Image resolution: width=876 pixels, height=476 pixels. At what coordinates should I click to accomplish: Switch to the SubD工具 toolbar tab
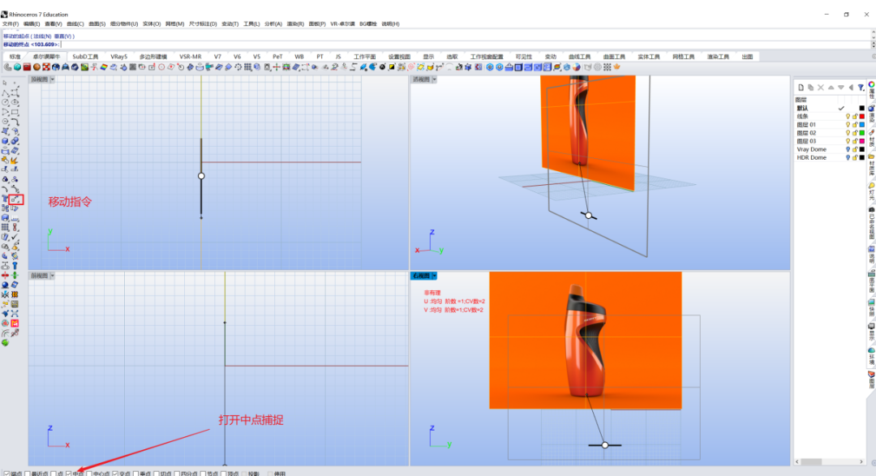coord(85,57)
